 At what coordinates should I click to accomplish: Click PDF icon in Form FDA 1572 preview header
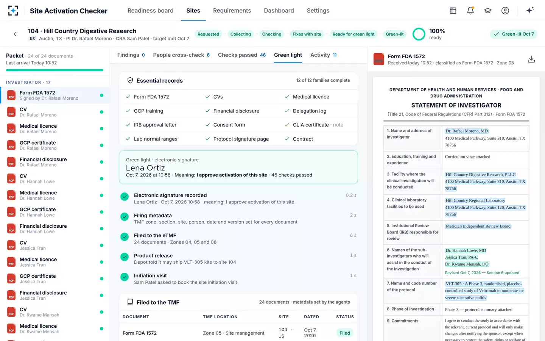click(x=379, y=59)
